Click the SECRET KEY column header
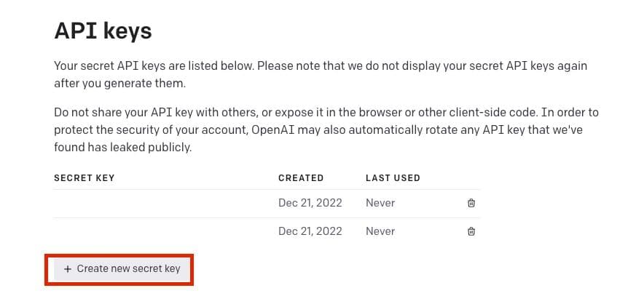The height and width of the screenshot is (296, 628). click(84, 177)
